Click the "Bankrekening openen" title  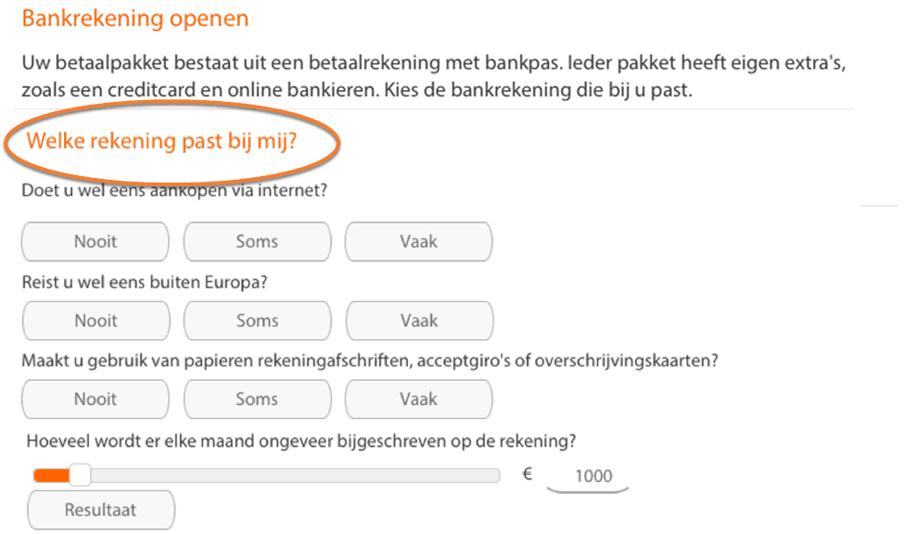coord(135,19)
